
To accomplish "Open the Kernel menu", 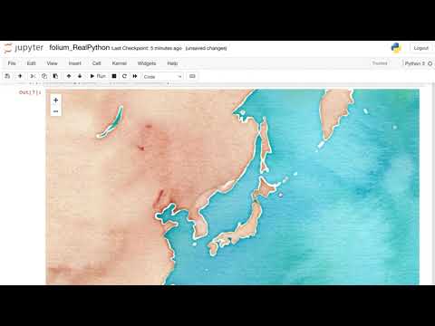I will coord(120,63).
